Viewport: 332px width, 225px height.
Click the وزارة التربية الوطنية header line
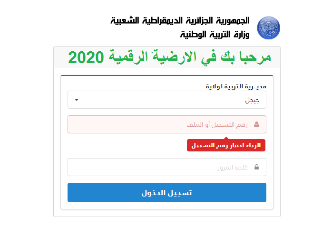[215, 35]
